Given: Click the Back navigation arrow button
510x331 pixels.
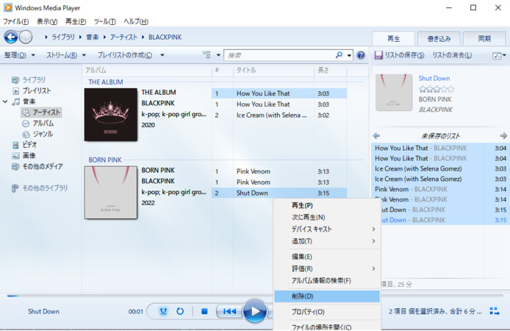Looking at the screenshot, I should tap(11, 37).
